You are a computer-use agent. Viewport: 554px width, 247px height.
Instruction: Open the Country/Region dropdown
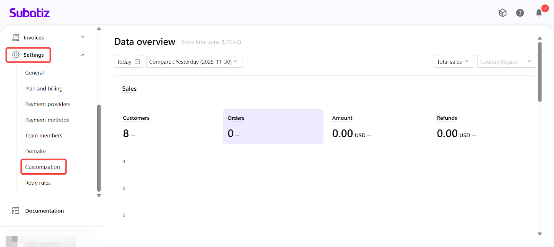coord(507,62)
